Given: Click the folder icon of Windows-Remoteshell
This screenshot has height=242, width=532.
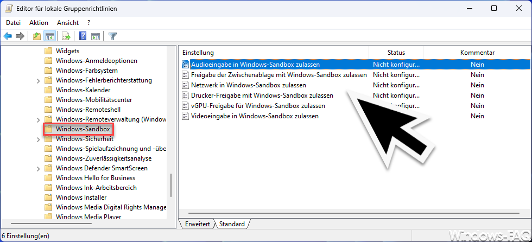Looking at the screenshot, I should (48, 110).
